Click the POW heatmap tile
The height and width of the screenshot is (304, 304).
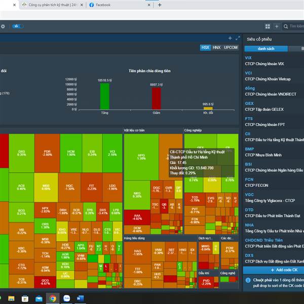click(230, 249)
